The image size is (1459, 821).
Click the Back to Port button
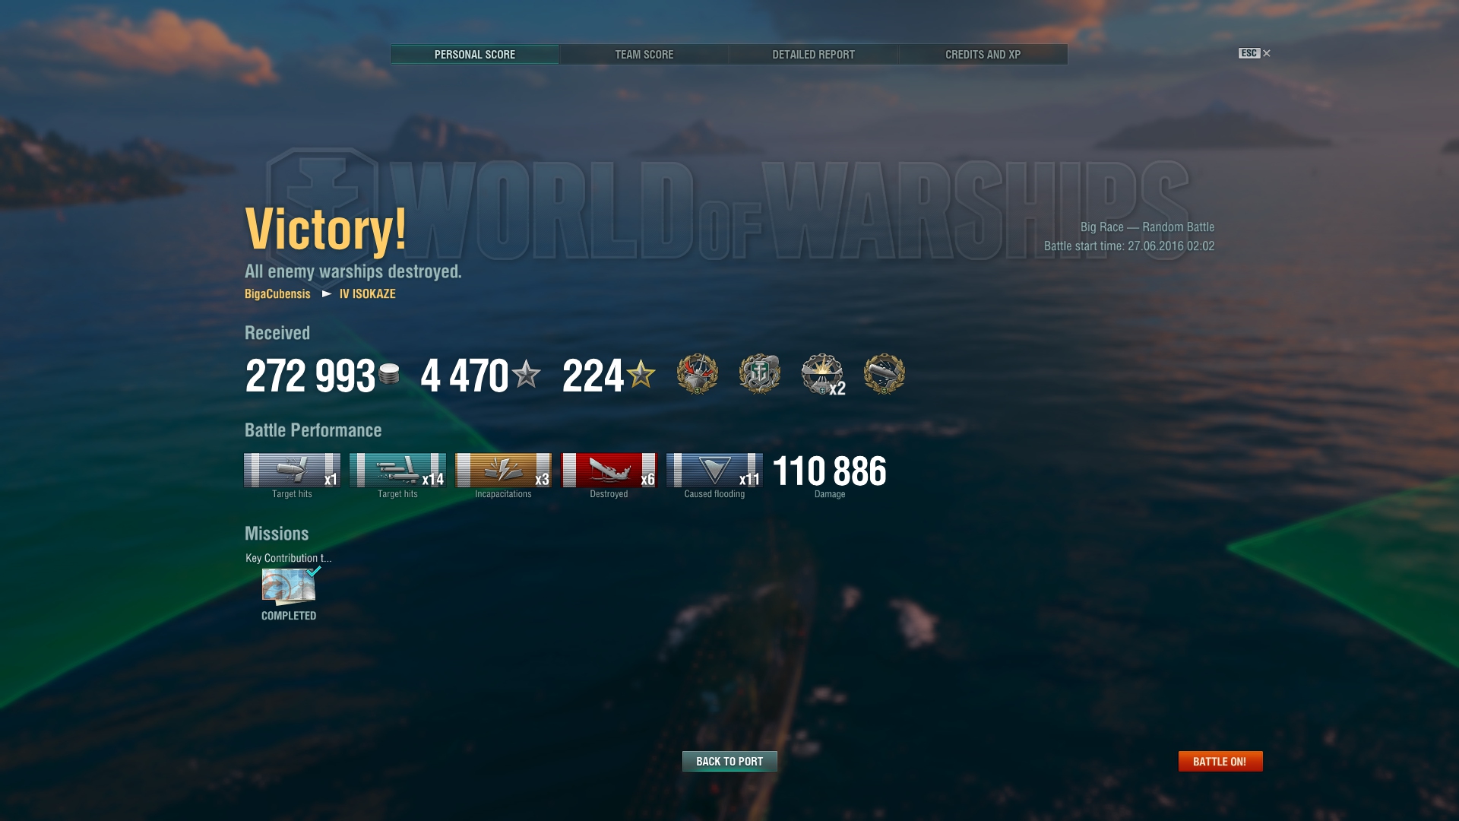[x=729, y=761]
